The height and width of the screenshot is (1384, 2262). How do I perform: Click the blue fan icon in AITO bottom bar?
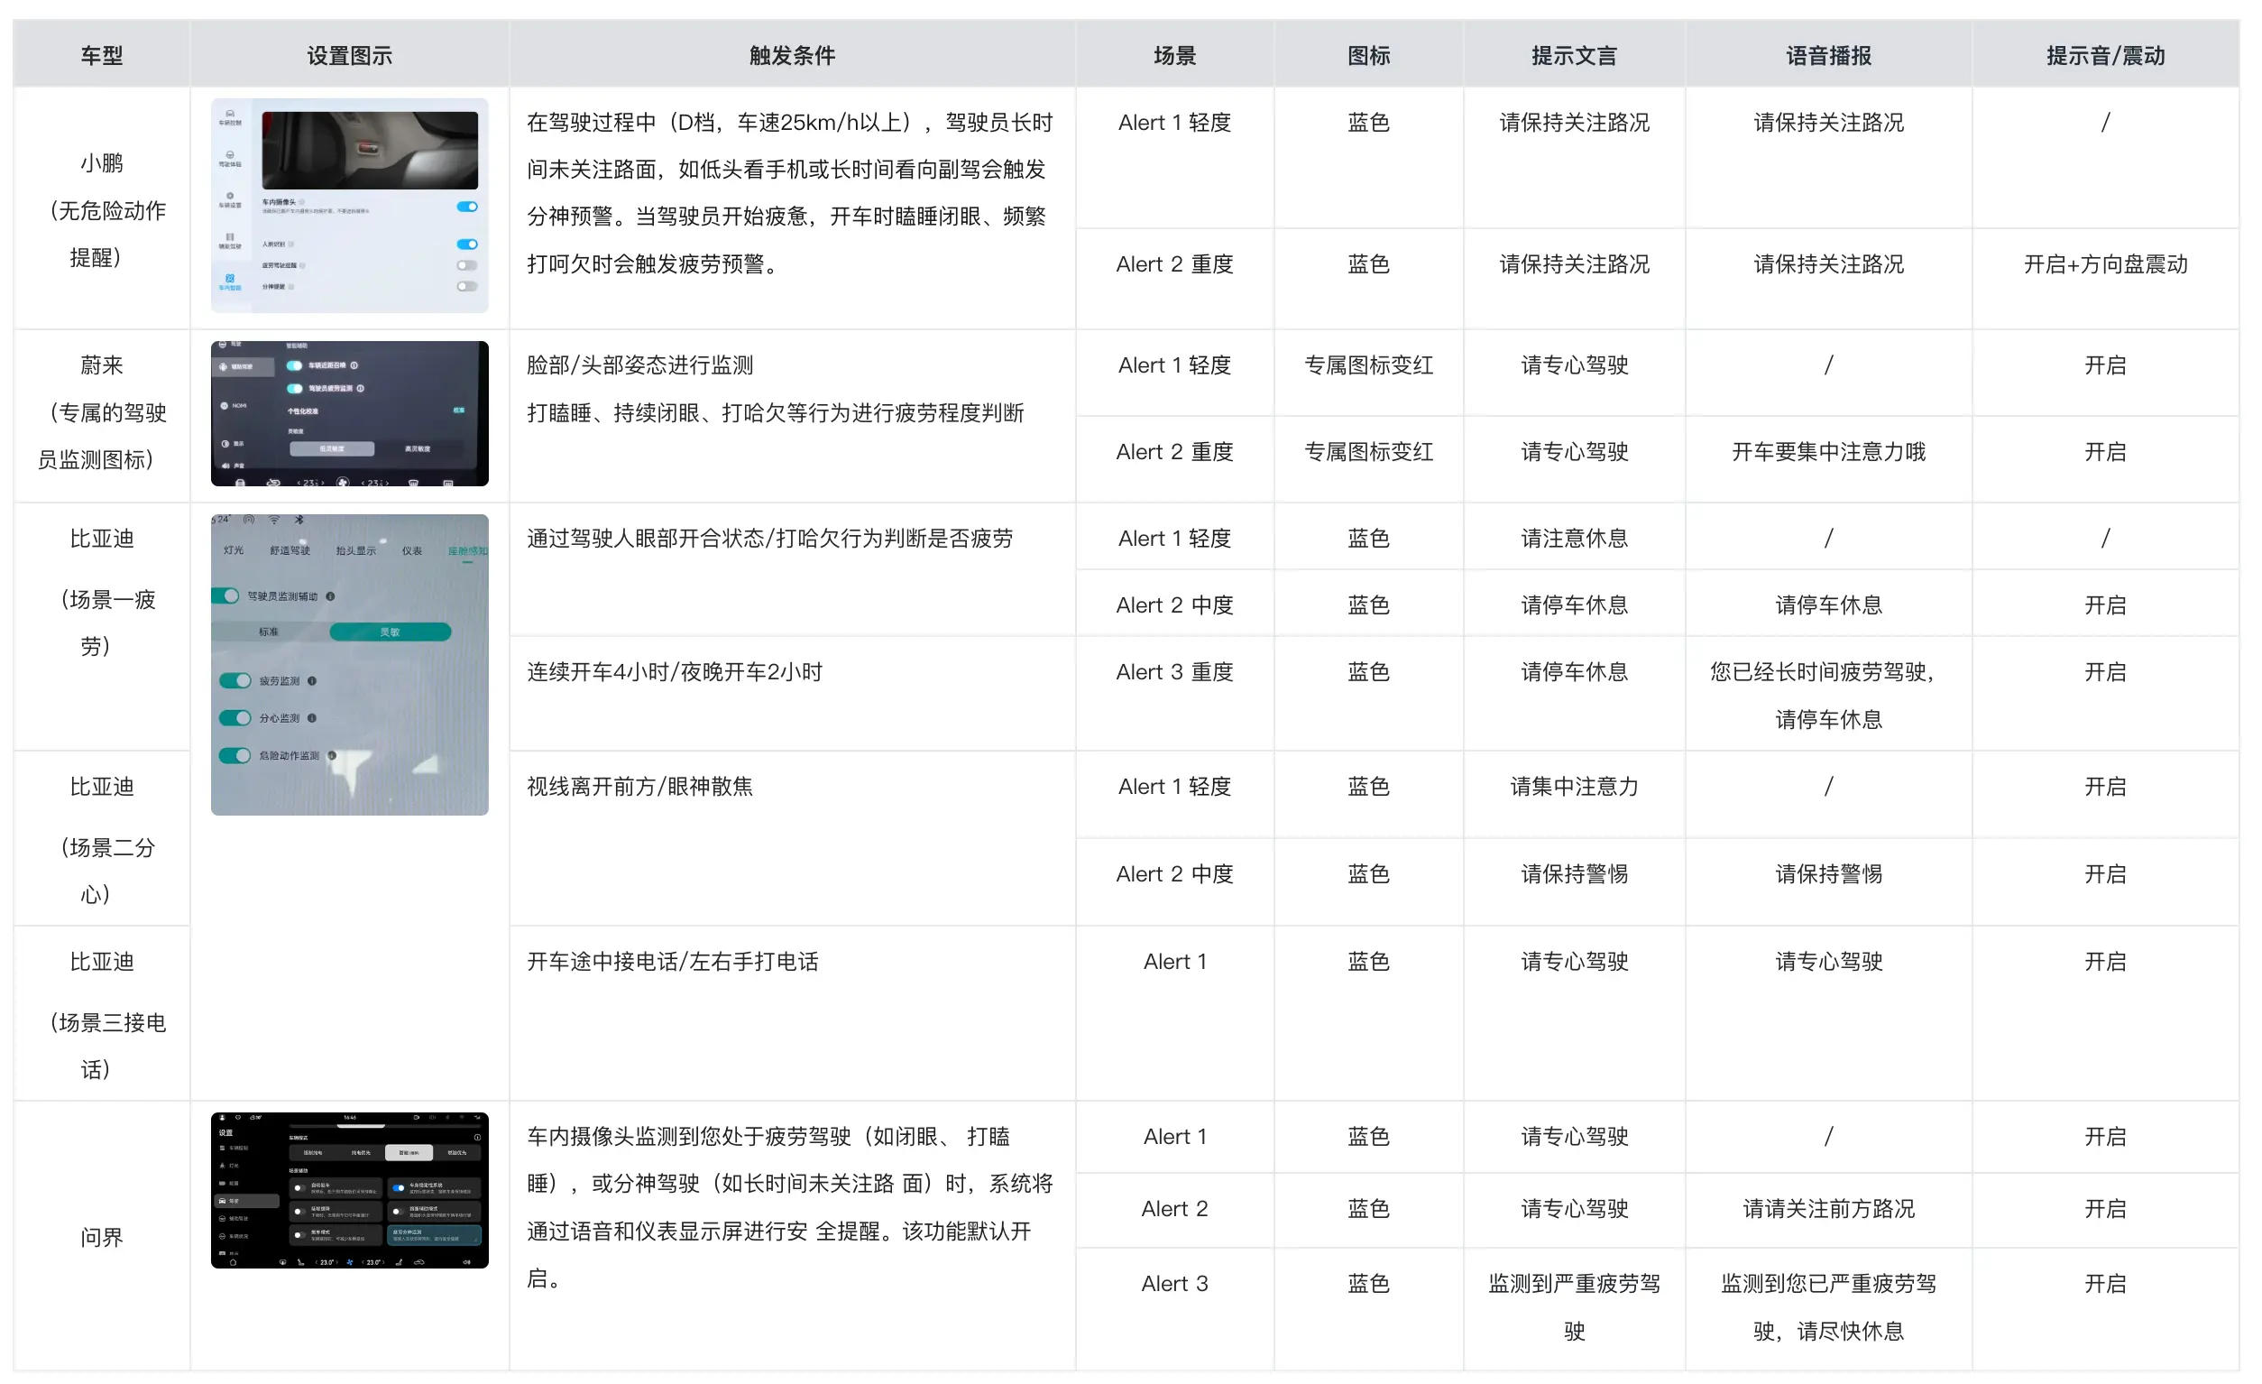point(349,1262)
